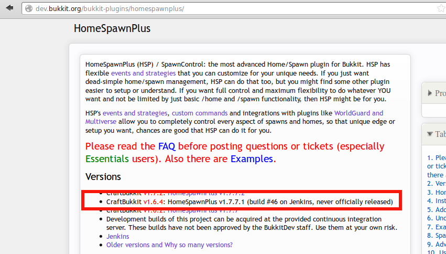This screenshot has width=446, height=254.
Task: Jump to contents item 9 'Adv...'
Action: click(437, 245)
